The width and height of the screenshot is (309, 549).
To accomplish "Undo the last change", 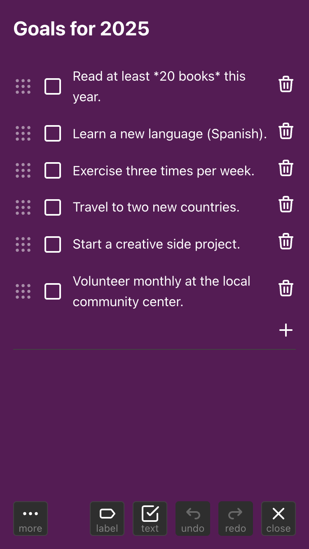I will pos(193,519).
